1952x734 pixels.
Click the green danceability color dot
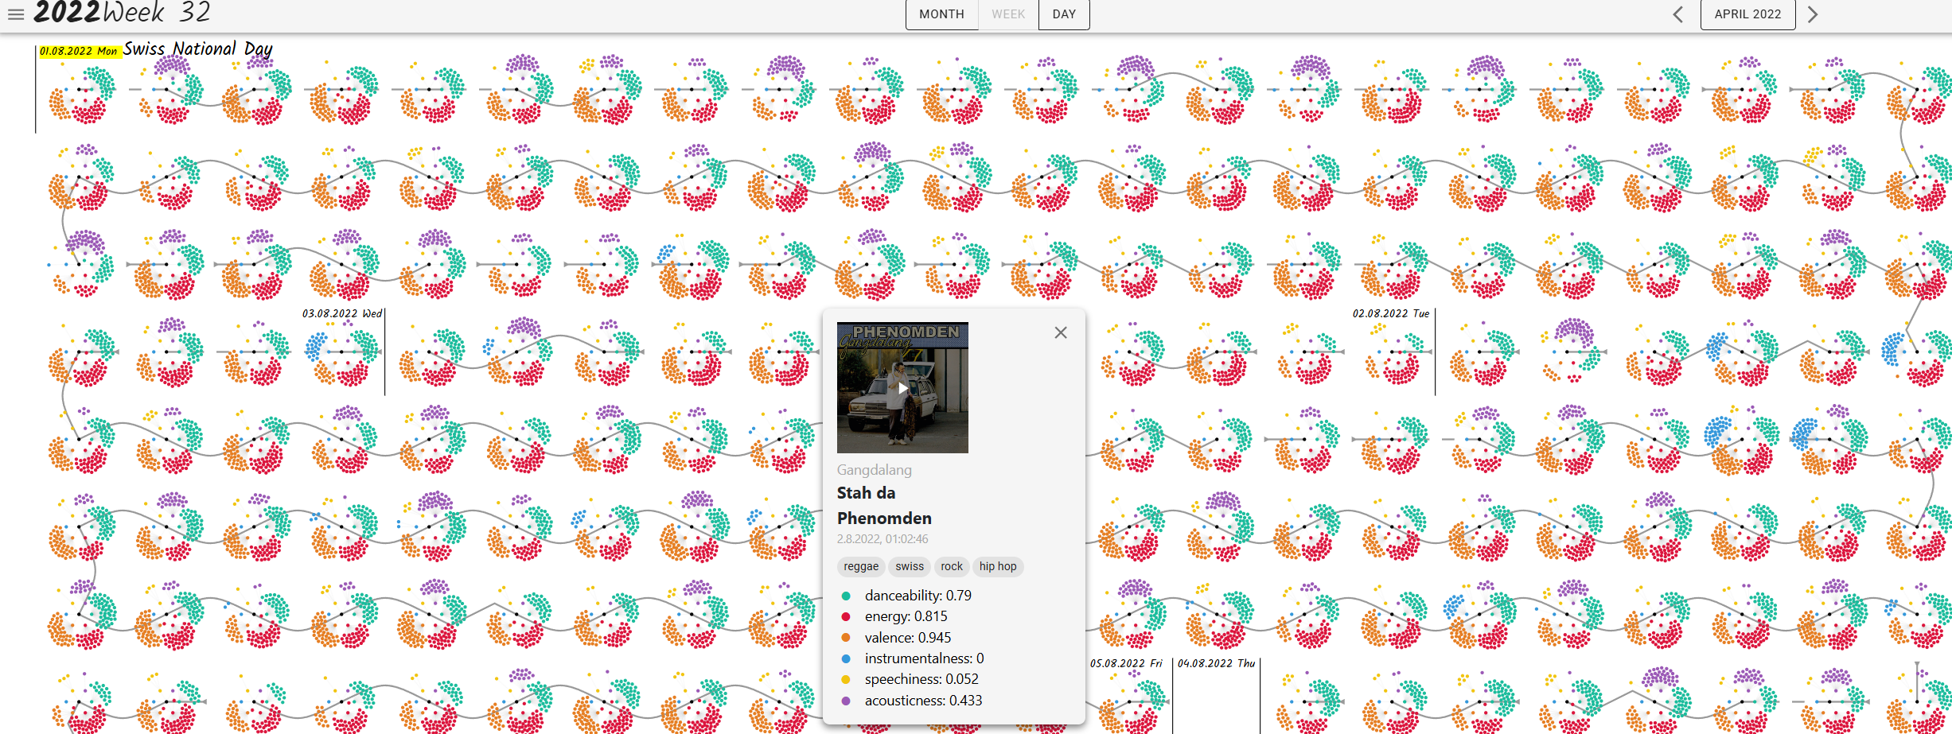(846, 596)
